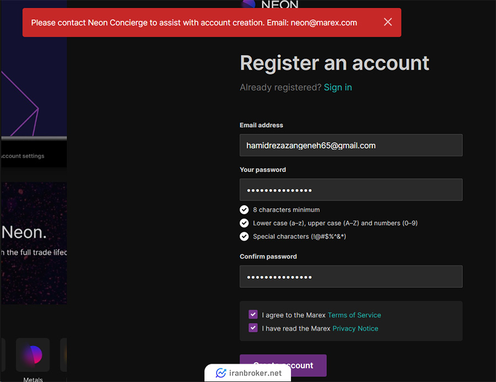Focus the Confirm password field
The image size is (496, 382).
pos(351,277)
